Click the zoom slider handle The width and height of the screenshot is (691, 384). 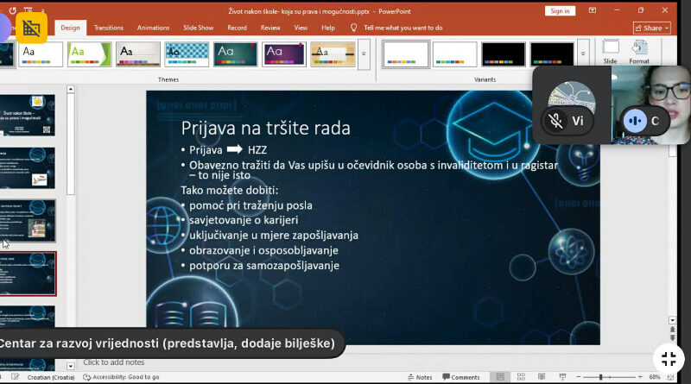click(600, 377)
